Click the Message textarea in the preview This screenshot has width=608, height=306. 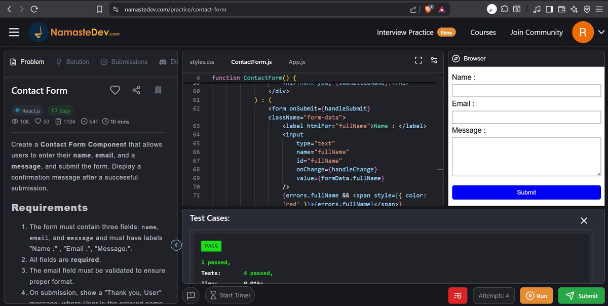526,157
